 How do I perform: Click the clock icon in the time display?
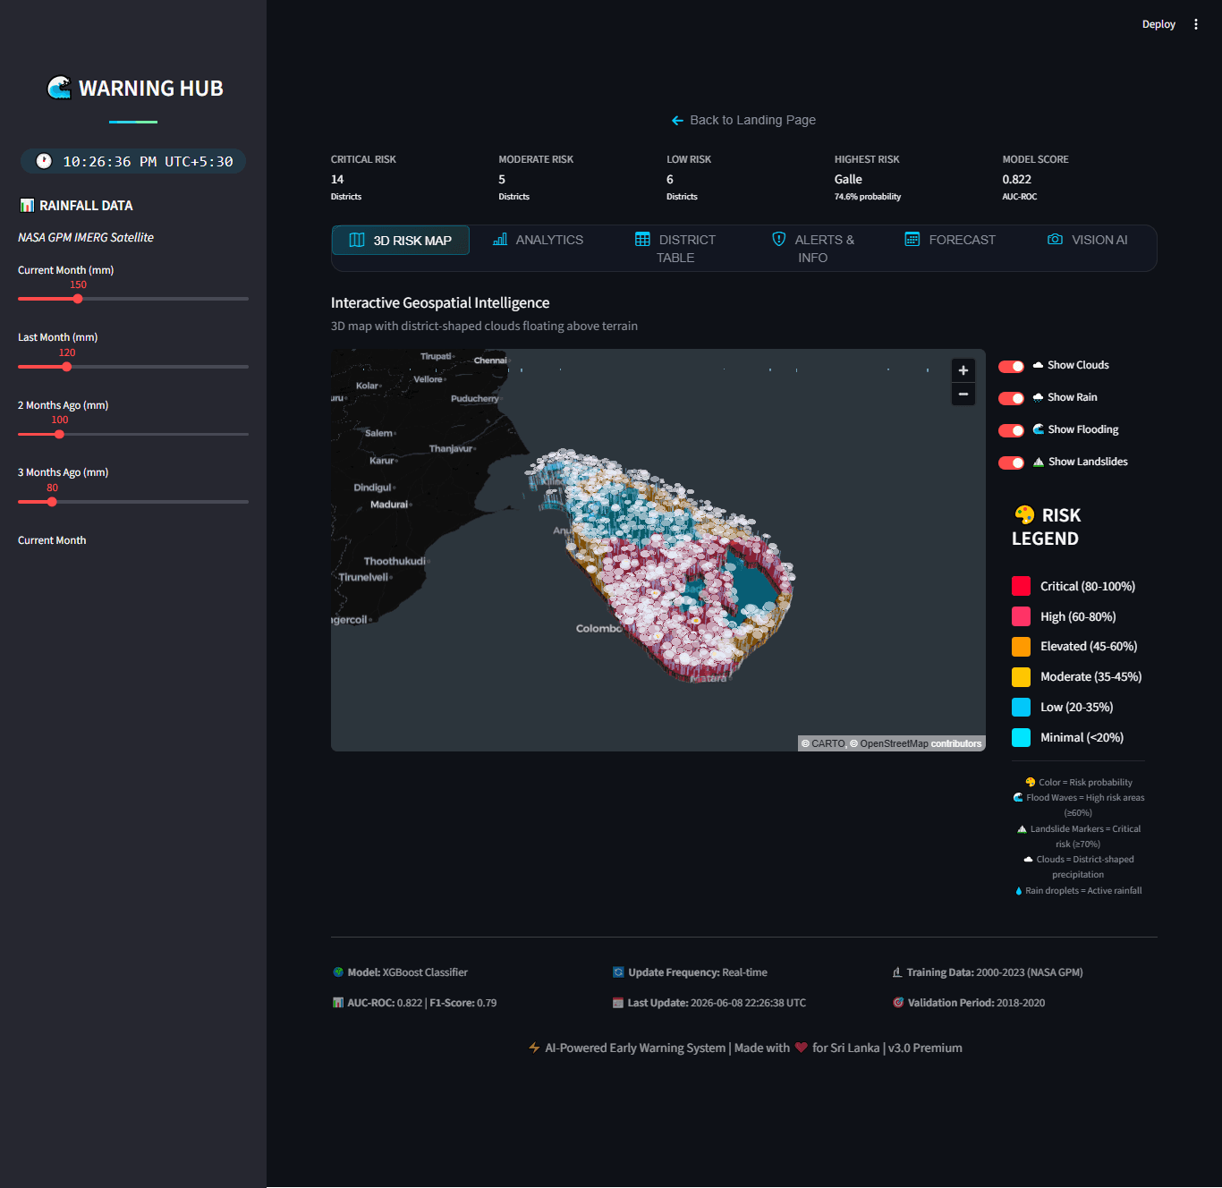tap(44, 161)
